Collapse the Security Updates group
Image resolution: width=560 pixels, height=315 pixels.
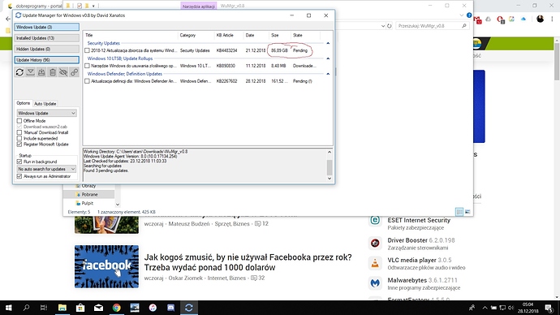point(328,43)
